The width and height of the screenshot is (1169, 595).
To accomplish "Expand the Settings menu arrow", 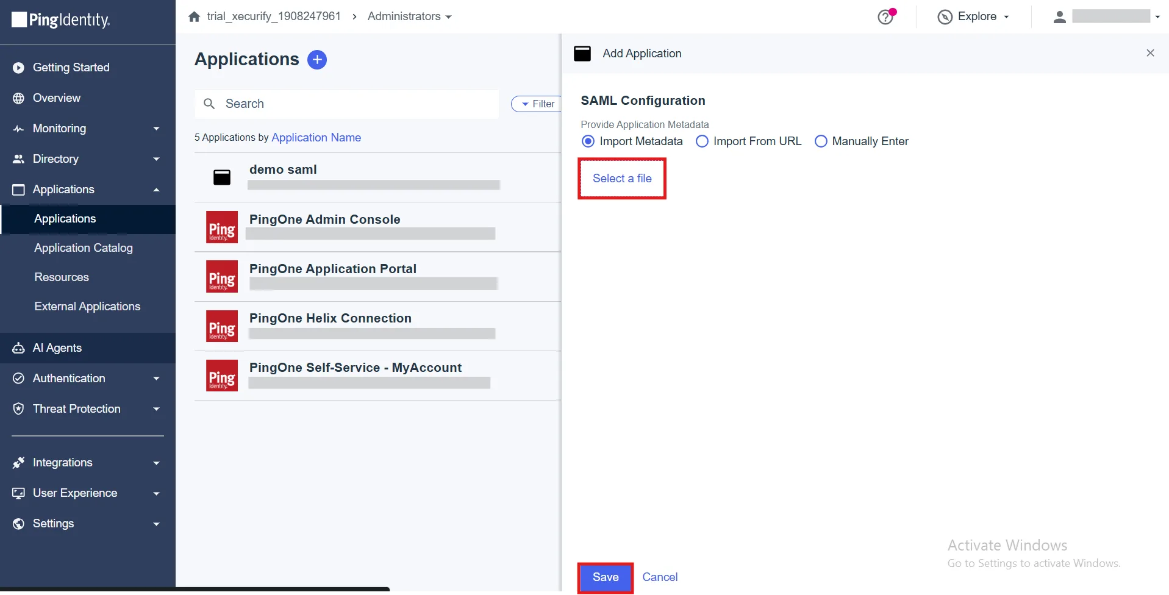I will [157, 524].
